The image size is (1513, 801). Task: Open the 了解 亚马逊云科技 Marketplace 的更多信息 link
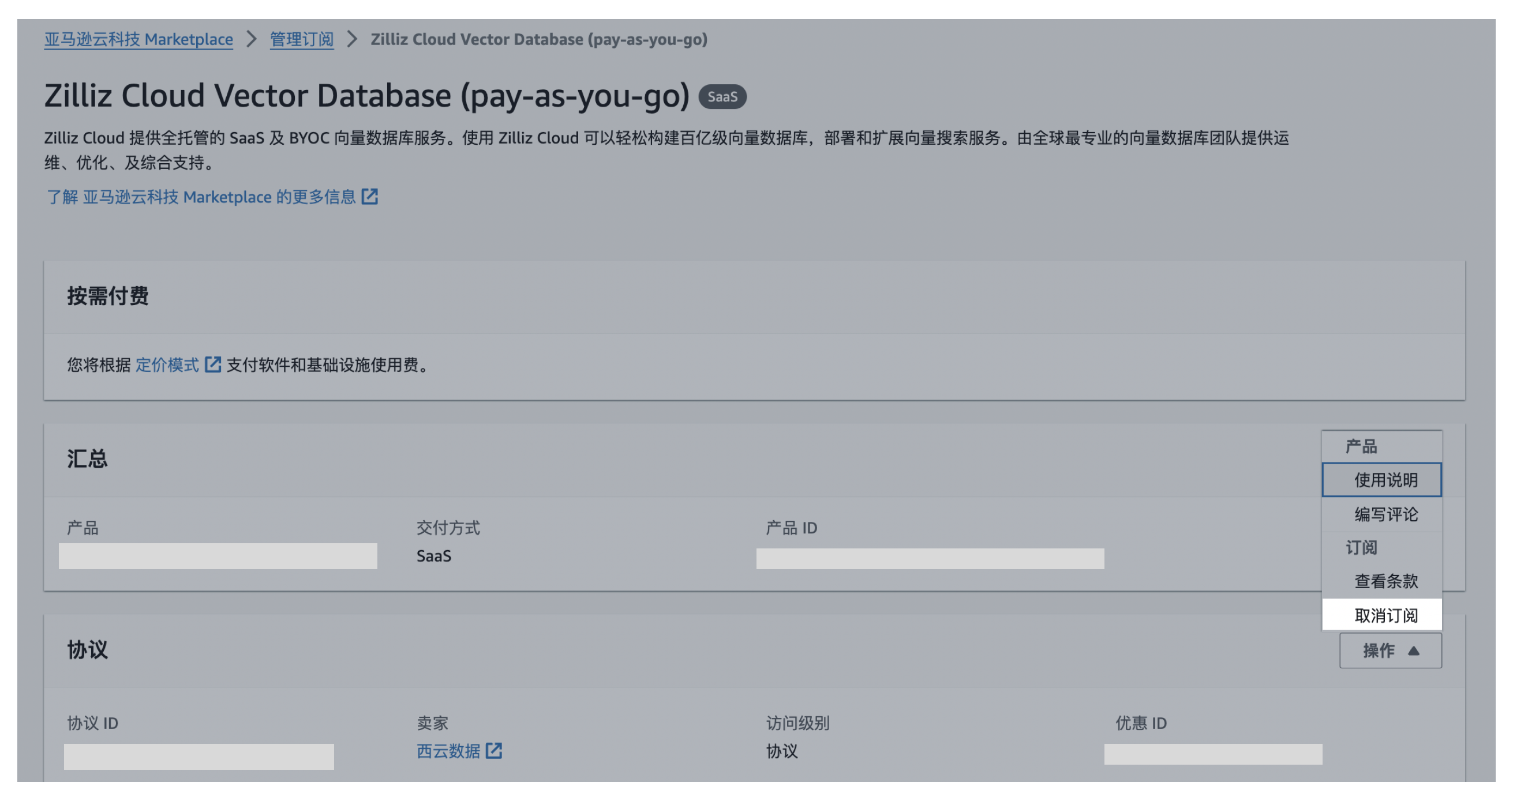pos(201,197)
